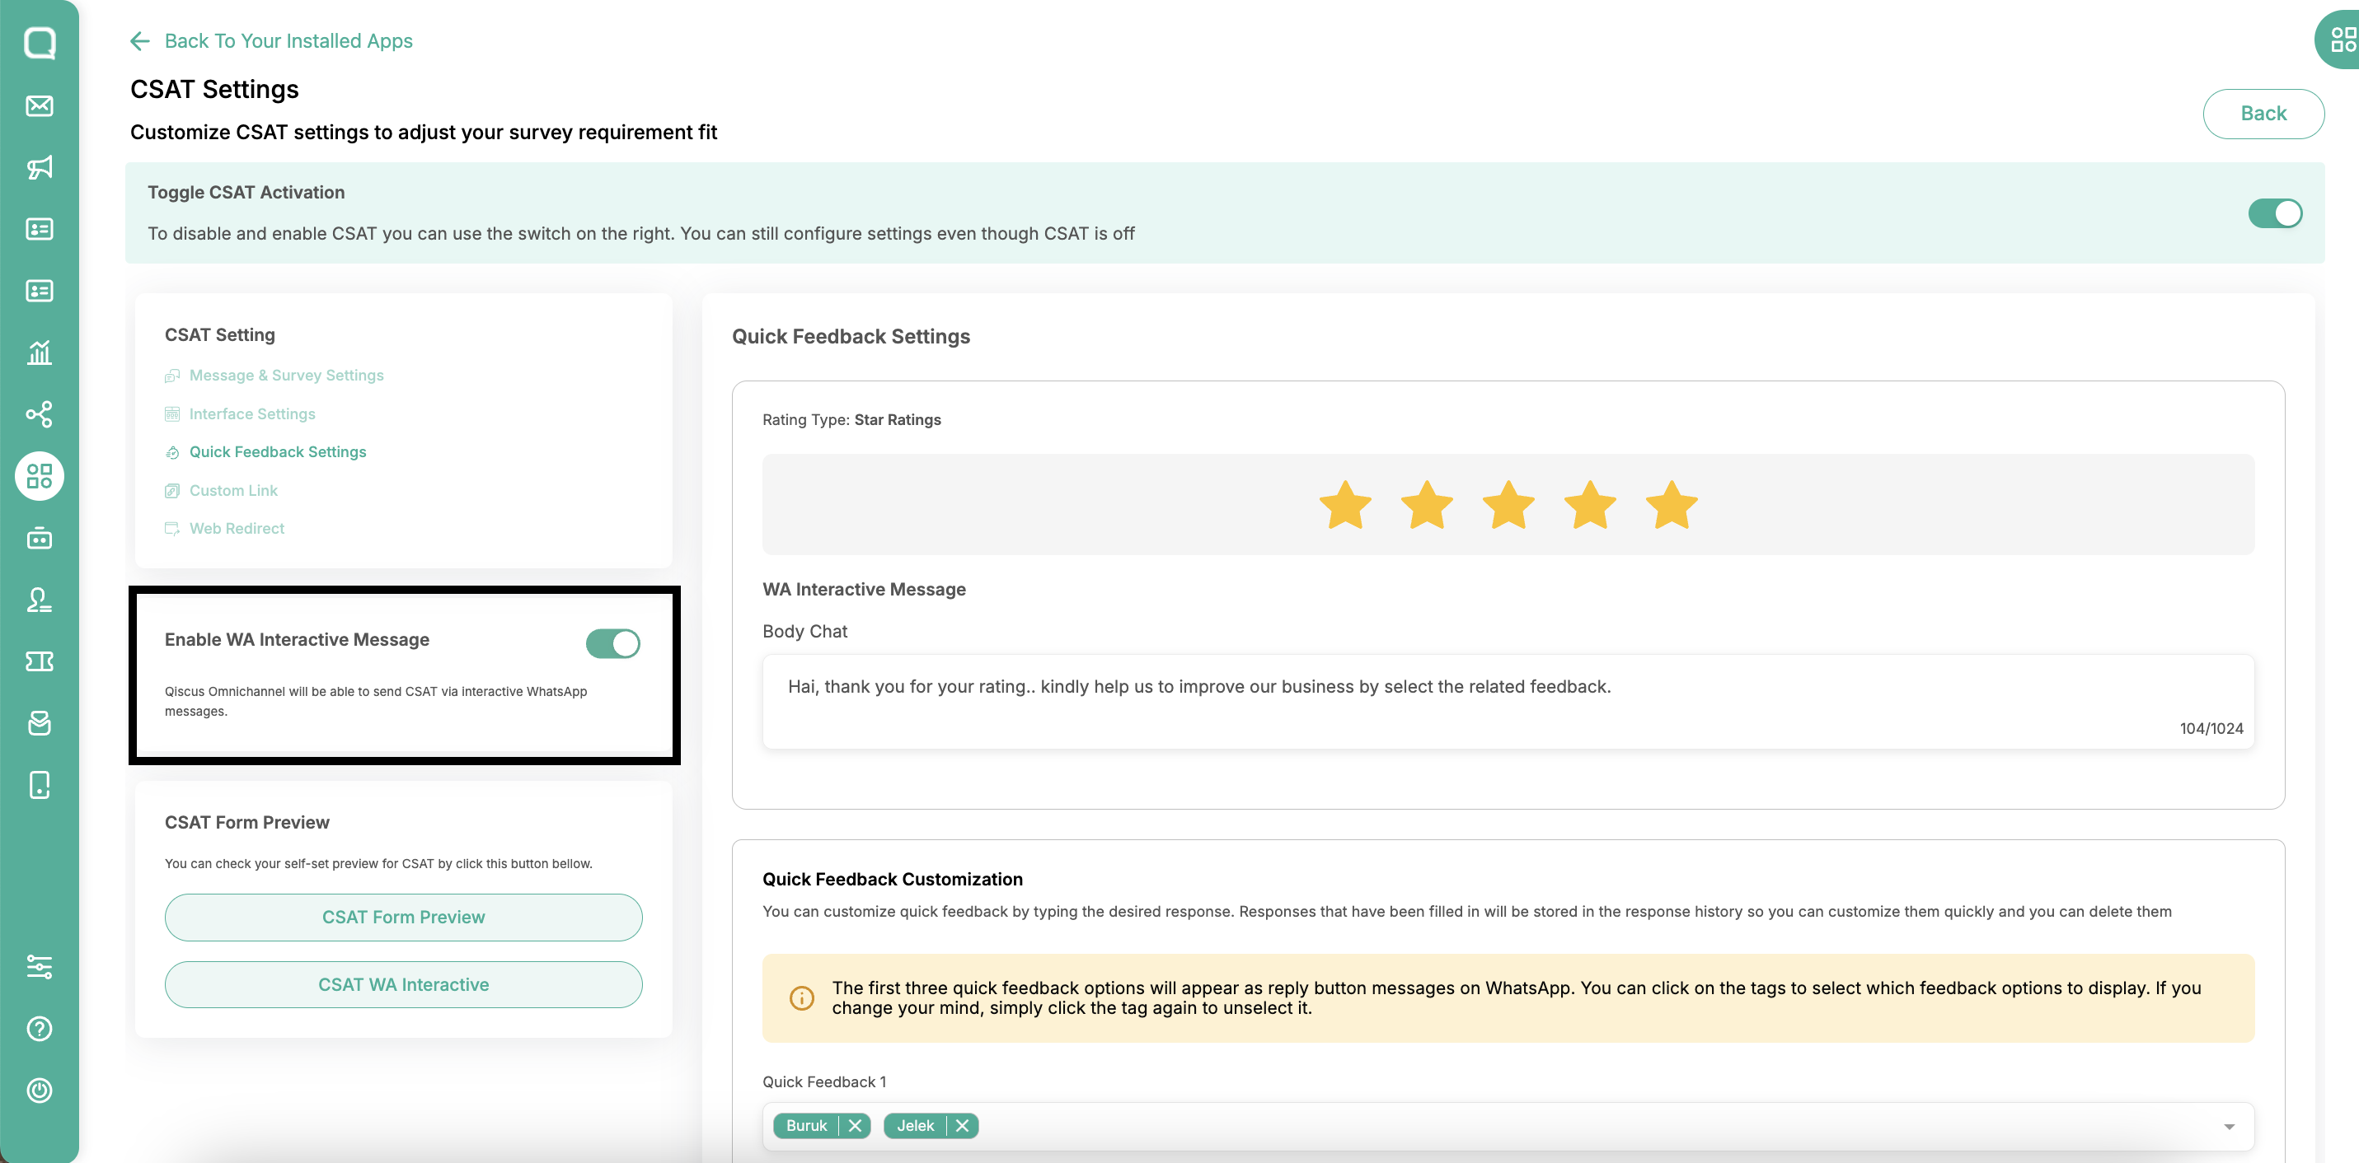Viewport: 2359px width, 1163px height.
Task: Click the second rating star
Action: (1427, 504)
